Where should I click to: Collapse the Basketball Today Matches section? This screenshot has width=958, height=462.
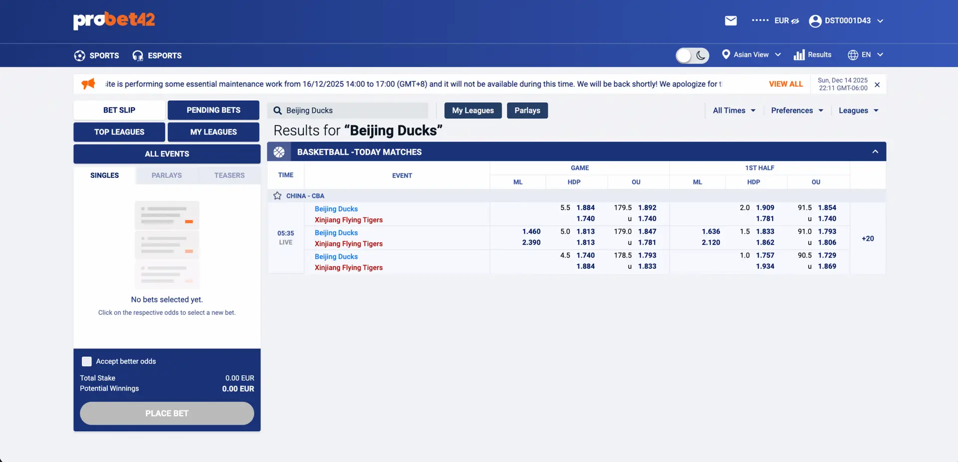click(x=875, y=152)
